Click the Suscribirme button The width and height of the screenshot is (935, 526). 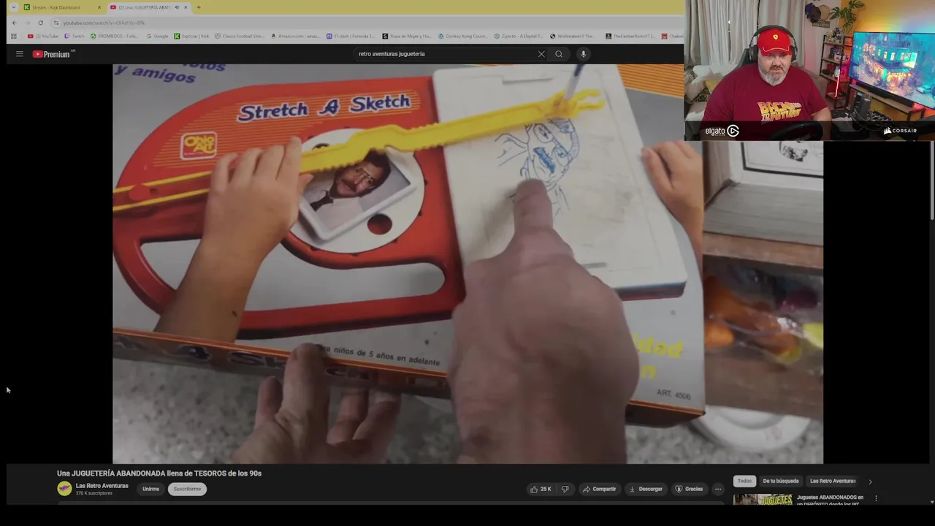coord(187,489)
